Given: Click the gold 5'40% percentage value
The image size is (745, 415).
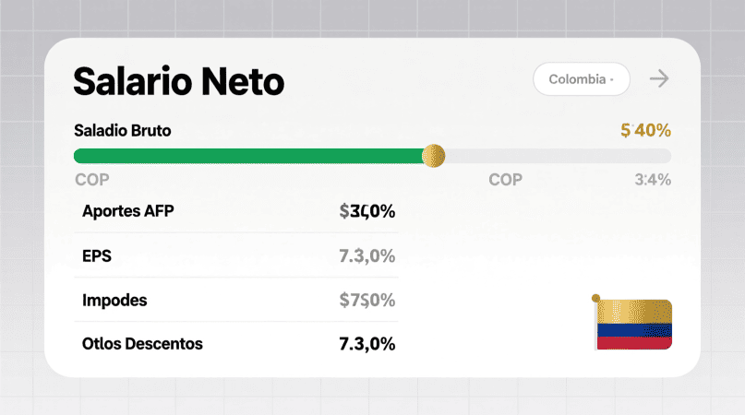Looking at the screenshot, I should (645, 131).
